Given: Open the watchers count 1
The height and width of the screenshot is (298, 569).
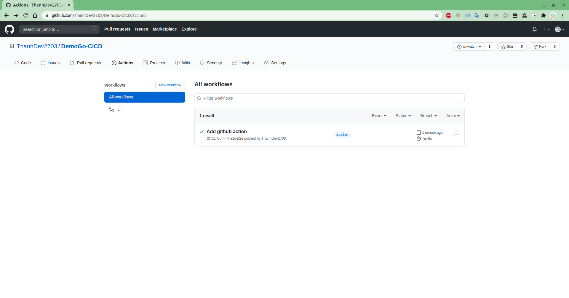Looking at the screenshot, I should [x=490, y=47].
